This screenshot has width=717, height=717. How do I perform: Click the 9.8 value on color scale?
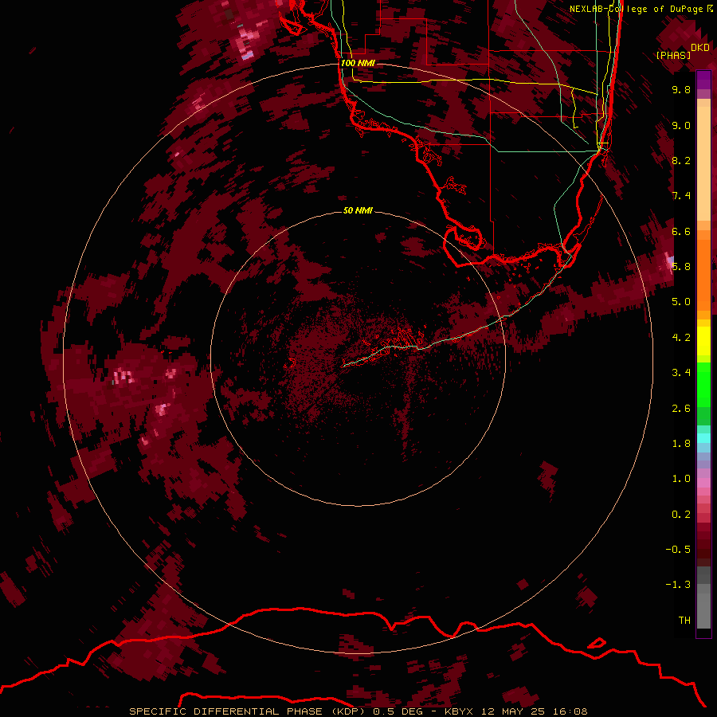tap(681, 89)
